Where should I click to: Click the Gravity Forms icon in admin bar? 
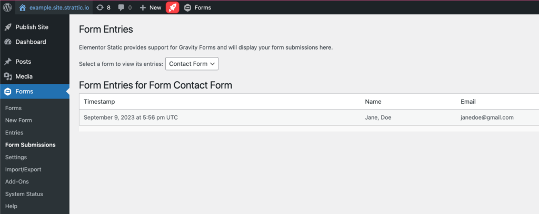pyautogui.click(x=187, y=7)
